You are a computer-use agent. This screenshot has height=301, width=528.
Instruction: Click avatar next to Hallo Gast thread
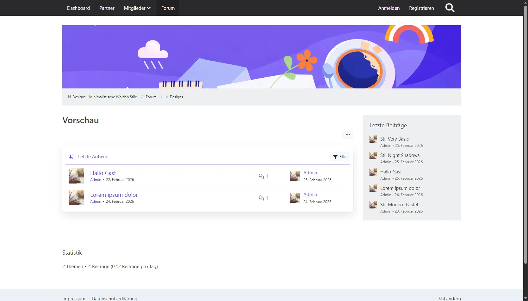pos(76,176)
